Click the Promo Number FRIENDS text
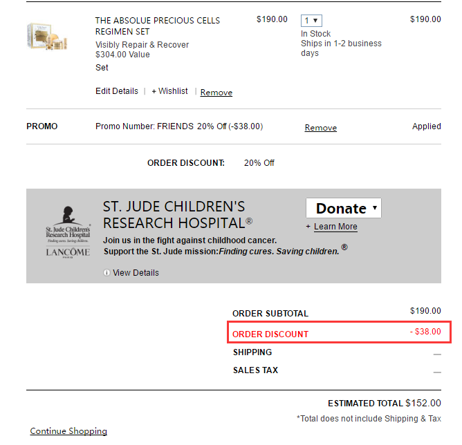The width and height of the screenshot is (462, 445). pyautogui.click(x=145, y=126)
